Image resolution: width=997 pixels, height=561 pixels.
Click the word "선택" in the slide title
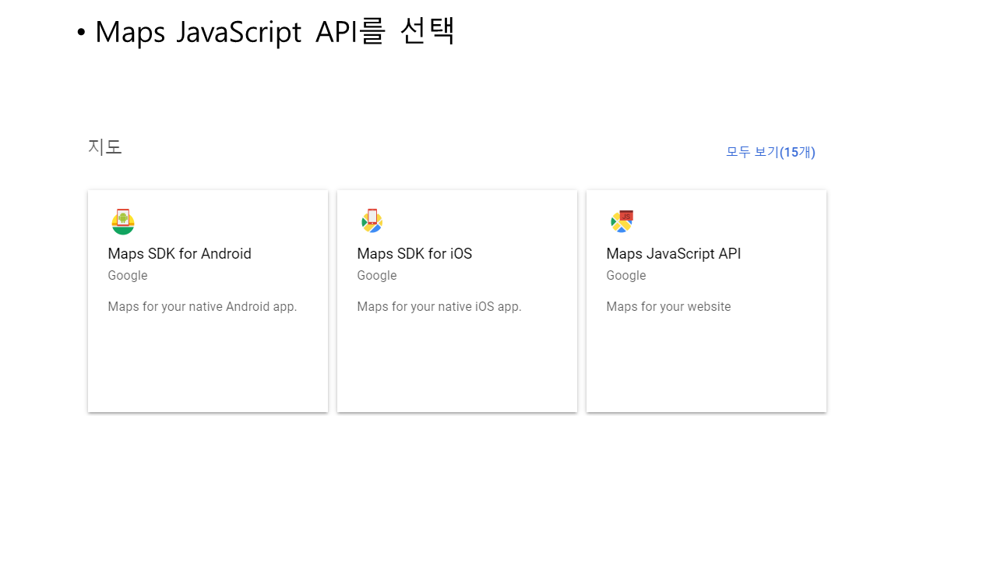[x=427, y=32]
